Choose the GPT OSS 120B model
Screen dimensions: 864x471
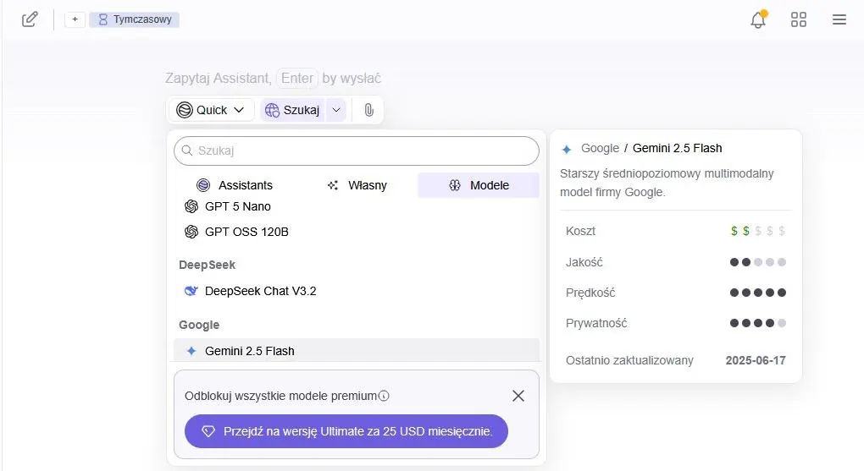[x=246, y=232]
